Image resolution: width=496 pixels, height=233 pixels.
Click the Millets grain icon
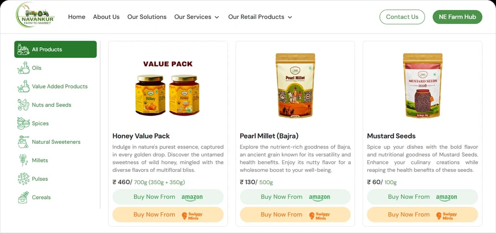pos(23,160)
